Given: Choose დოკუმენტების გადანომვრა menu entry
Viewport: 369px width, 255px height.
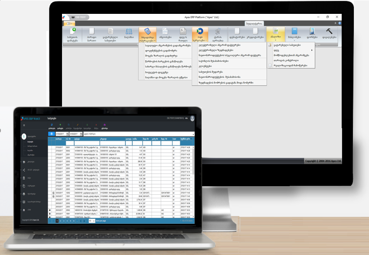Looking at the screenshot, I should pyautogui.click(x=161, y=51).
